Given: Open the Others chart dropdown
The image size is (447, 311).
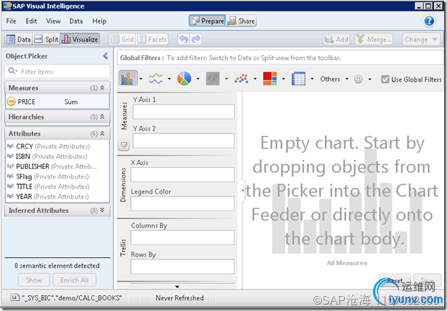Looking at the screenshot, I should point(334,79).
